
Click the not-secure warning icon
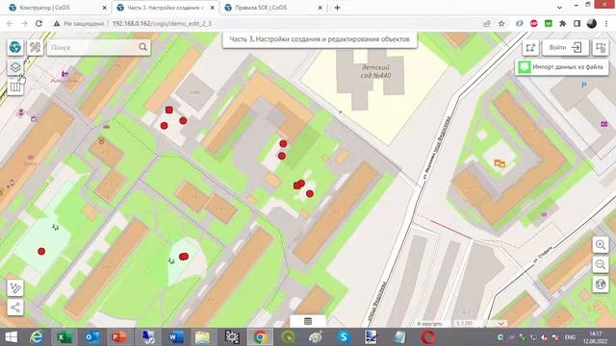coord(57,23)
